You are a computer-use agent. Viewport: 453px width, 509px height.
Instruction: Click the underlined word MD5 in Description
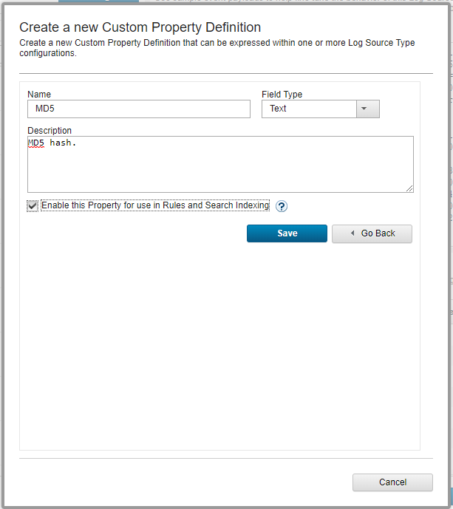pyautogui.click(x=36, y=143)
